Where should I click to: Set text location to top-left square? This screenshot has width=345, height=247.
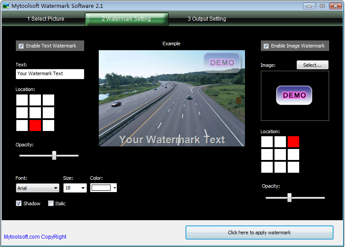click(22, 100)
